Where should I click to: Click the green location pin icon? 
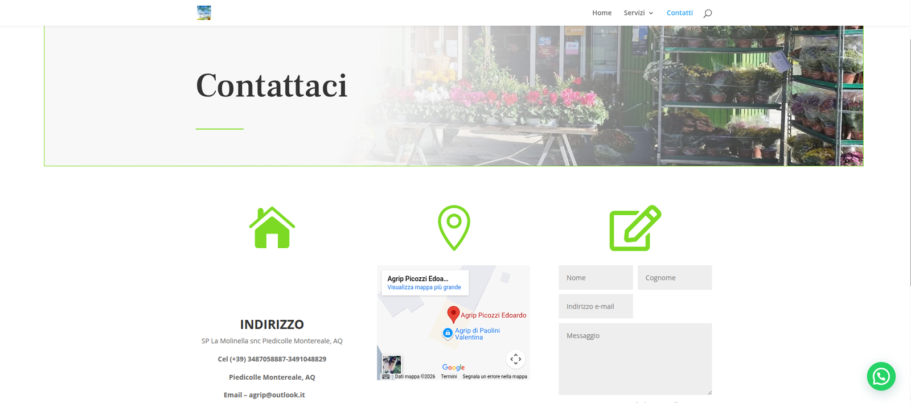(x=454, y=228)
